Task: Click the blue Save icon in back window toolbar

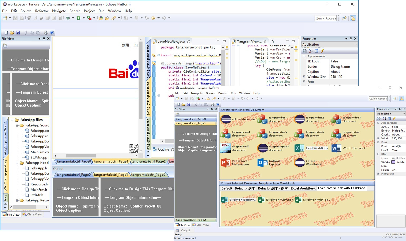Action: pyautogui.click(x=18, y=32)
